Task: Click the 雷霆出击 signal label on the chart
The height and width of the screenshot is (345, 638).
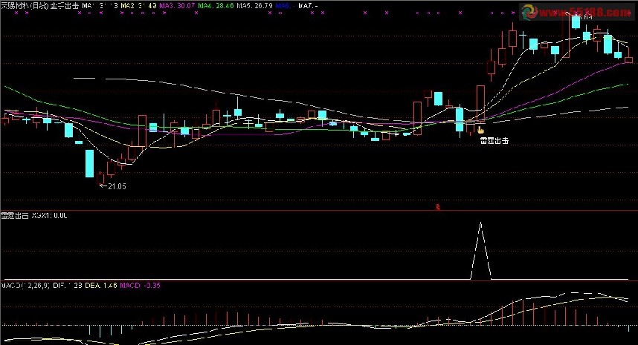Action: click(494, 141)
